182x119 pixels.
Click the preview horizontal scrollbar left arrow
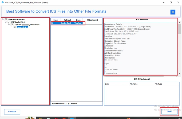point(104,76)
